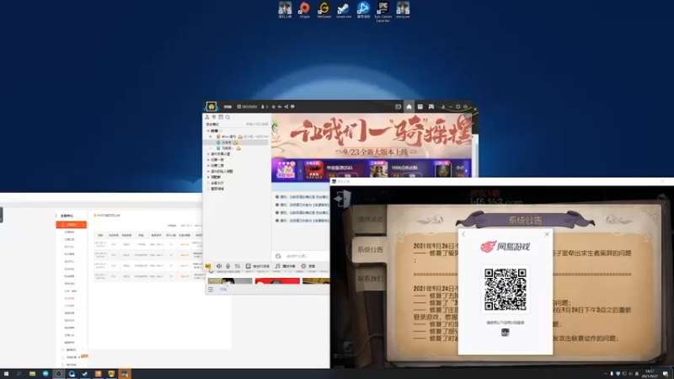Open the Origin desktop shortcut
The image size is (674, 379).
point(304,9)
